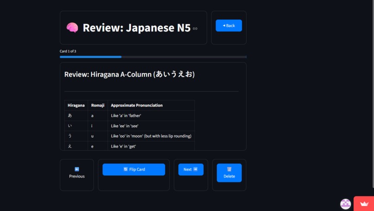The width and height of the screenshot is (374, 211).
Task: Click the romaji 'e' cell
Action: tap(98, 146)
